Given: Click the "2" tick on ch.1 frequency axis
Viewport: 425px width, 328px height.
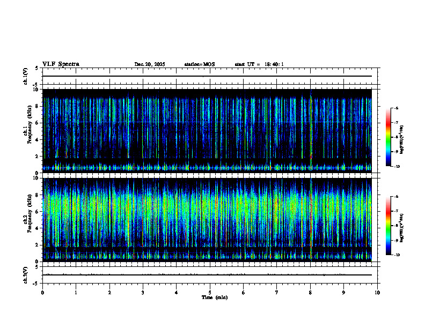Looking at the screenshot, I should click(x=37, y=156).
